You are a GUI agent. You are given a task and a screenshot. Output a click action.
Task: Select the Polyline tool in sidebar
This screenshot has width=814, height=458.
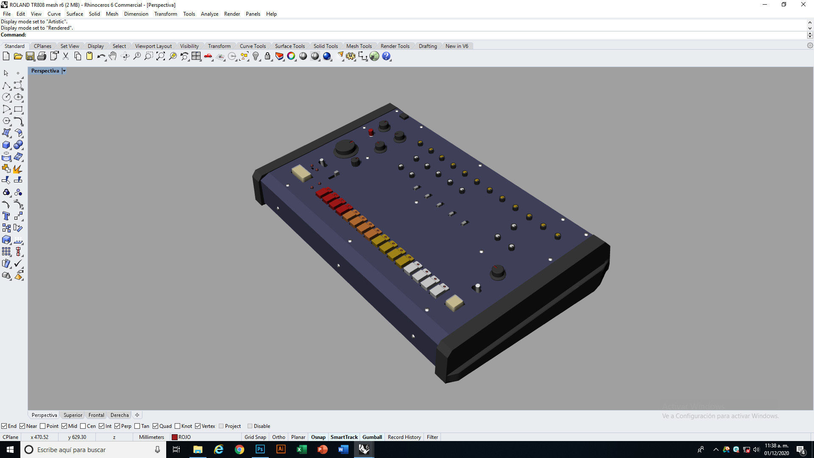(6, 85)
